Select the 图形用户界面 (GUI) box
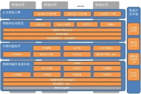This screenshot has width=141, height=94. pyautogui.click(x=107, y=54)
